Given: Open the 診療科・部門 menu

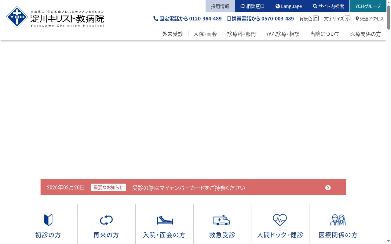Looking at the screenshot, I should (x=242, y=34).
